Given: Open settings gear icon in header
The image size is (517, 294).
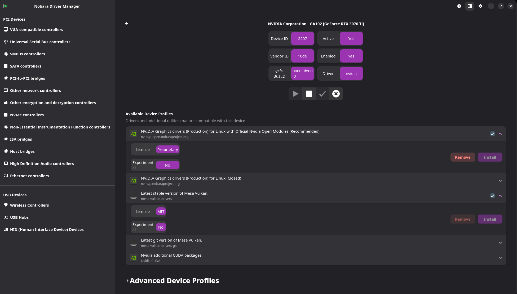Looking at the screenshot, I should (x=480, y=6).
